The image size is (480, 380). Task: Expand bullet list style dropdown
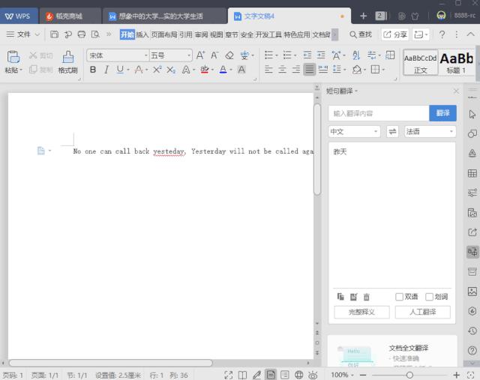[x=277, y=55]
